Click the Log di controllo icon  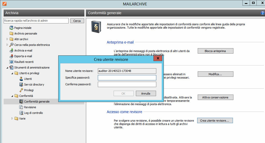(21, 113)
